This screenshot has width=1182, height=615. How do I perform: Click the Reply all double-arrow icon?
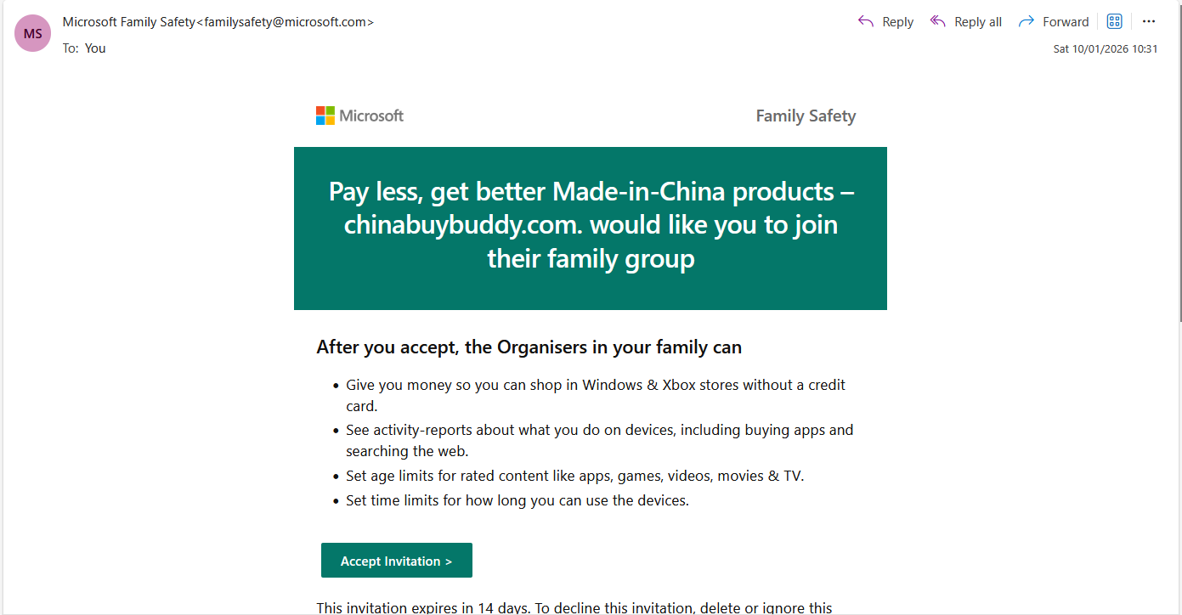click(938, 21)
